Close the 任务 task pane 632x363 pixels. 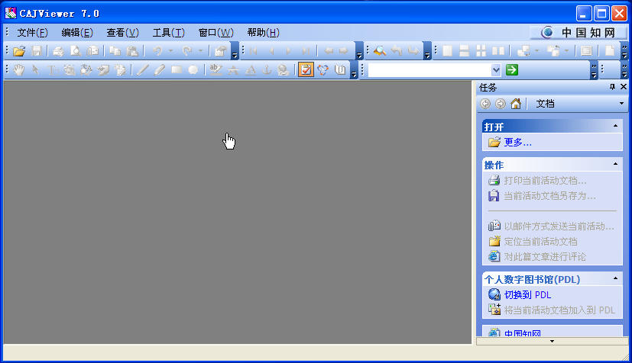[624, 87]
